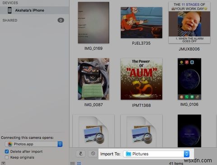
Task: Select the IMG_0169 thumbnail
Action: coord(94,23)
